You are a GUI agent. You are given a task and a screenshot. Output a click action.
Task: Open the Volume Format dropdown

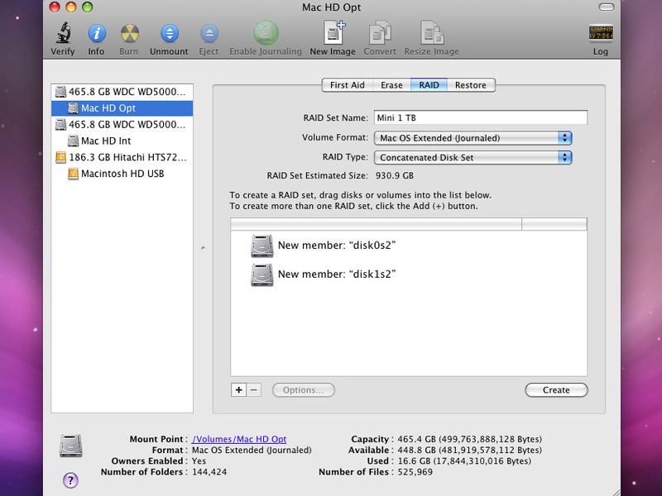tap(473, 138)
